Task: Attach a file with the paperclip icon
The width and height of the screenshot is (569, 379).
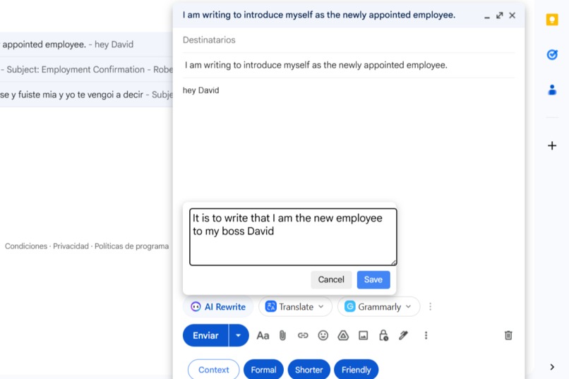Action: coord(282,335)
